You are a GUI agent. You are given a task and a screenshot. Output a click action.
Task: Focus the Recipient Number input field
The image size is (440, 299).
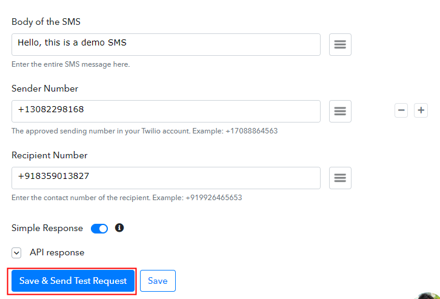pos(166,178)
